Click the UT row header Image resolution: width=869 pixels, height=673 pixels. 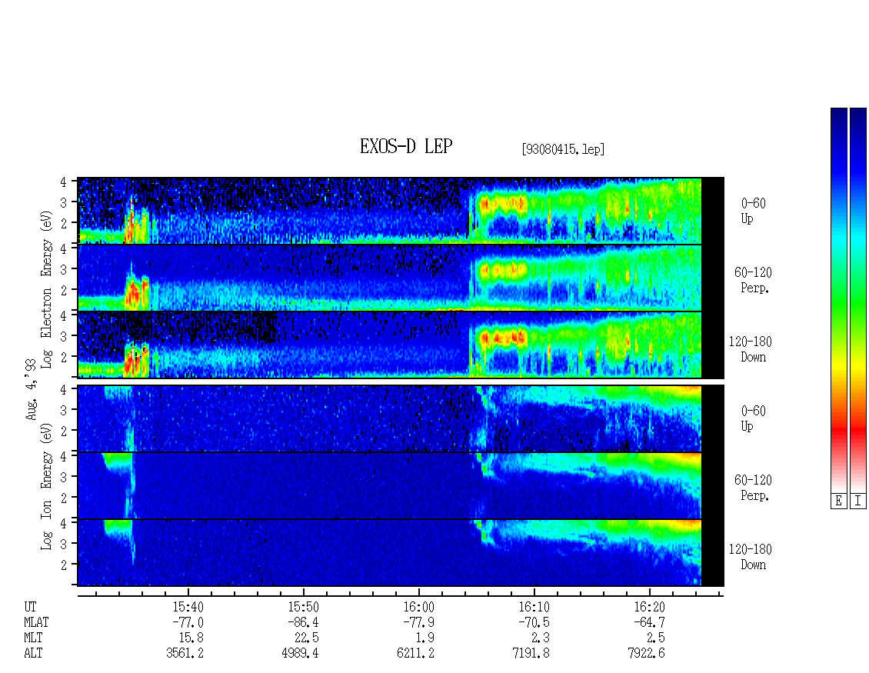(30, 607)
